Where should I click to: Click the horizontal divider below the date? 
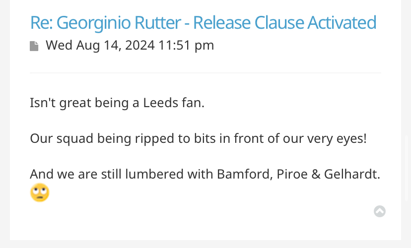point(205,73)
